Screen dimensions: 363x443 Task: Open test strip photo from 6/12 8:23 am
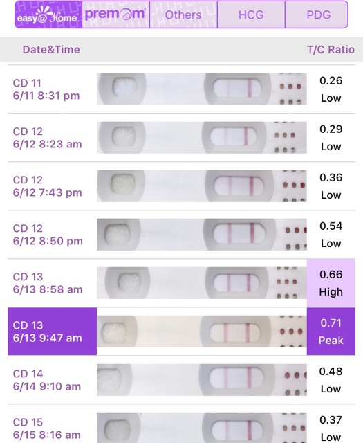(201, 138)
